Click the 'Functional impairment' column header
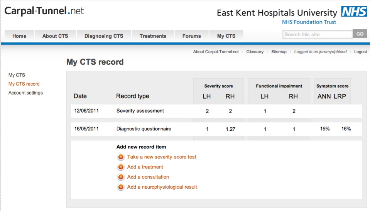The width and height of the screenshot is (370, 211). pos(279,86)
